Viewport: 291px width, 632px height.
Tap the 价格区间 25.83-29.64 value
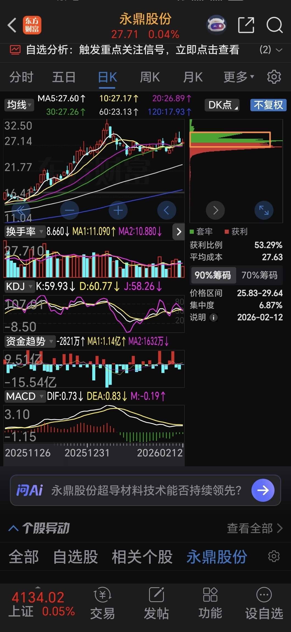[260, 293]
